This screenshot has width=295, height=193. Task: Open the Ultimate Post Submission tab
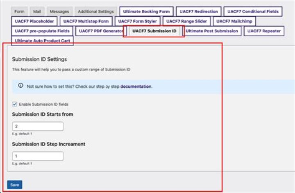(x=212, y=31)
